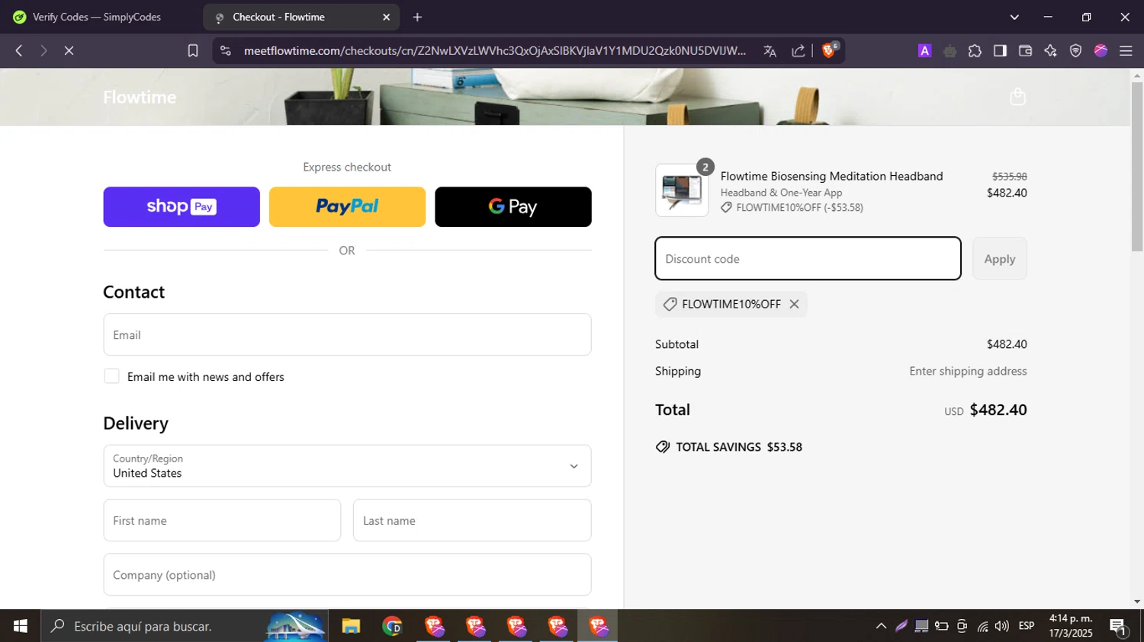
Task: Focus the Company (optional) field
Action: [x=347, y=575]
